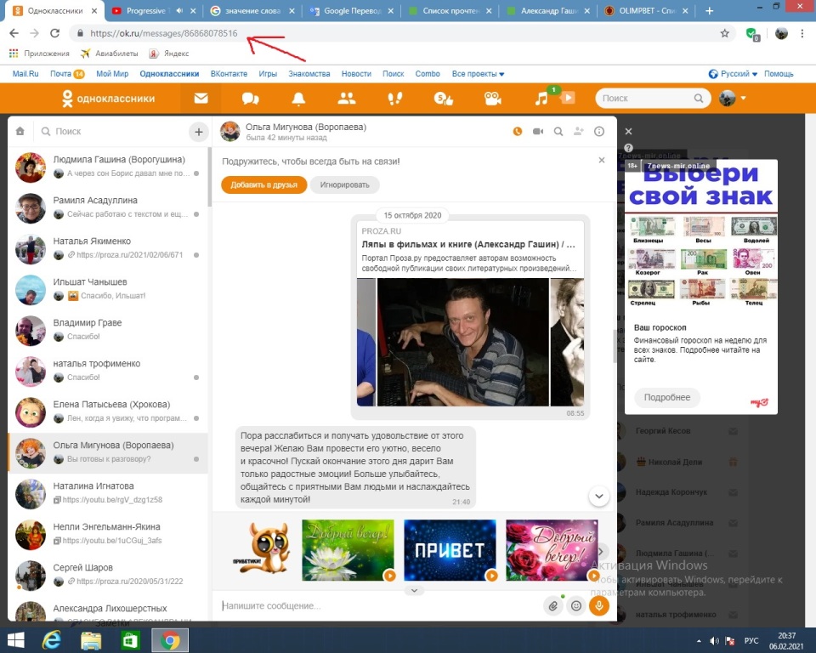
Task: Open the Music note icon
Action: tap(541, 98)
